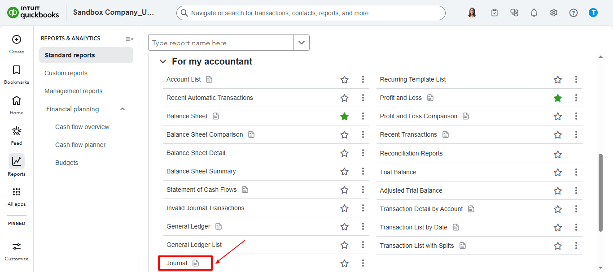Open Custom reports menu item
Screen dimensions: 613x272
pyautogui.click(x=66, y=73)
